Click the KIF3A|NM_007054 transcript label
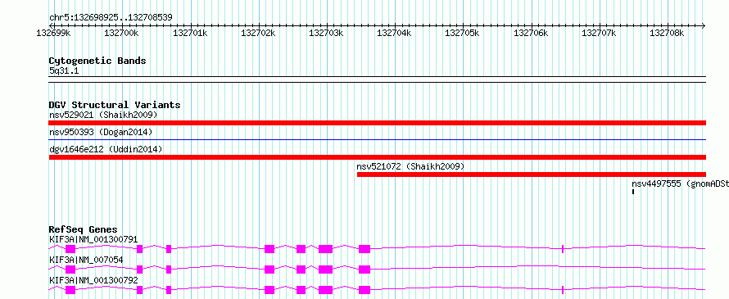The image size is (729, 299). (x=86, y=260)
